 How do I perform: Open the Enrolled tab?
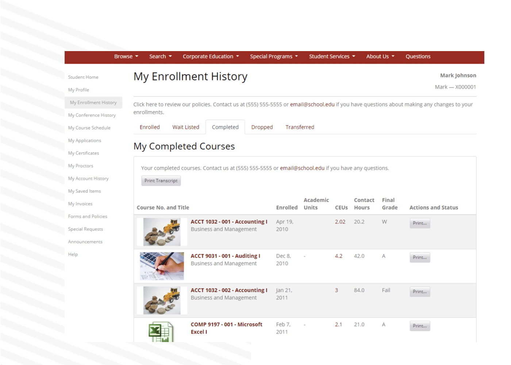pyautogui.click(x=150, y=127)
